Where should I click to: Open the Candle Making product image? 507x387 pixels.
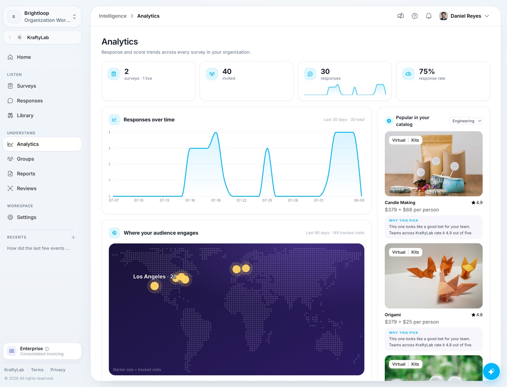[434, 164]
